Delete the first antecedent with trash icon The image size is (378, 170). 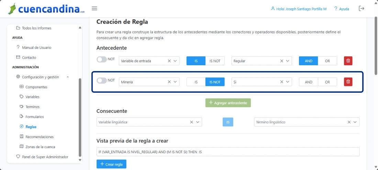(348, 61)
